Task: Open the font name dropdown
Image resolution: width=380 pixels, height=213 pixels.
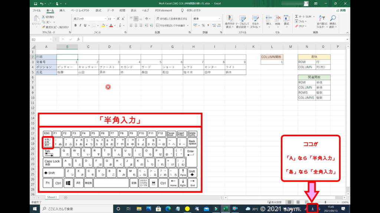Action: click(x=105, y=18)
